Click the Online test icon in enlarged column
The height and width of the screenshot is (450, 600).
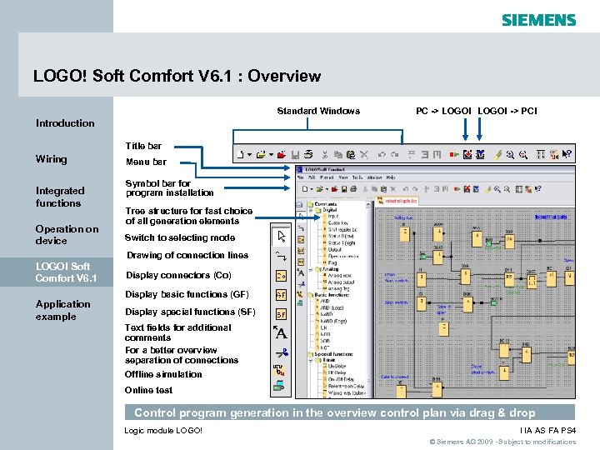coord(279,386)
